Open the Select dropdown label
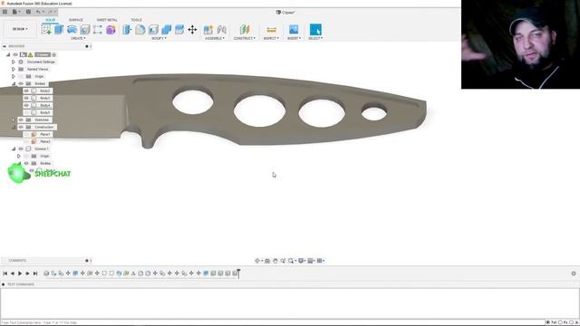 (x=315, y=38)
